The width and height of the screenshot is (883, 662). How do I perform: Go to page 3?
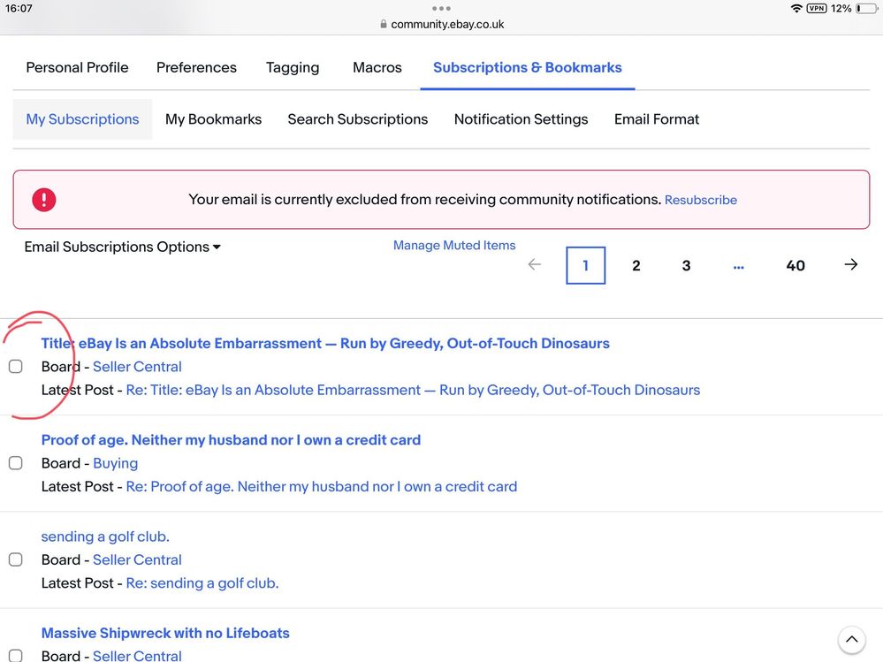tap(686, 265)
